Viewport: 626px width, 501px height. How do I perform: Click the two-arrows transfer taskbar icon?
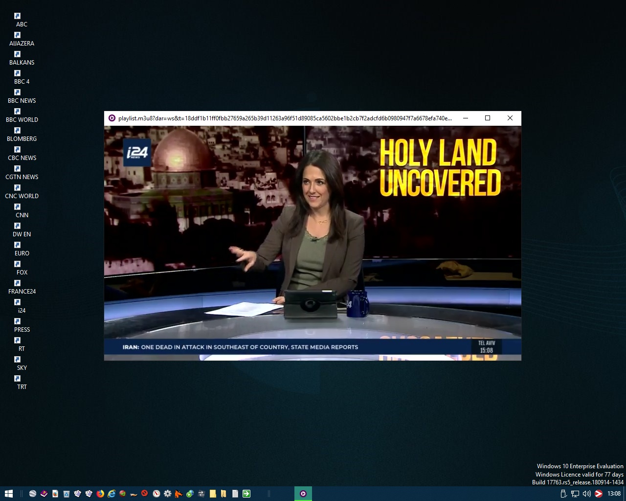201,494
